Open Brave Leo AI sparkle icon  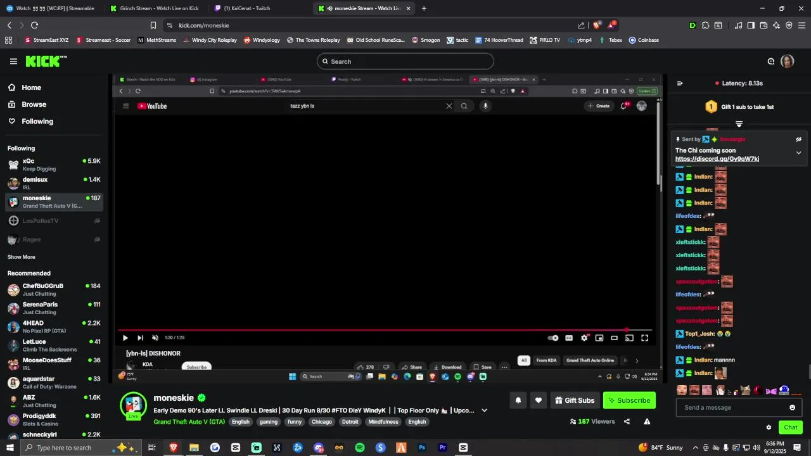click(x=776, y=25)
